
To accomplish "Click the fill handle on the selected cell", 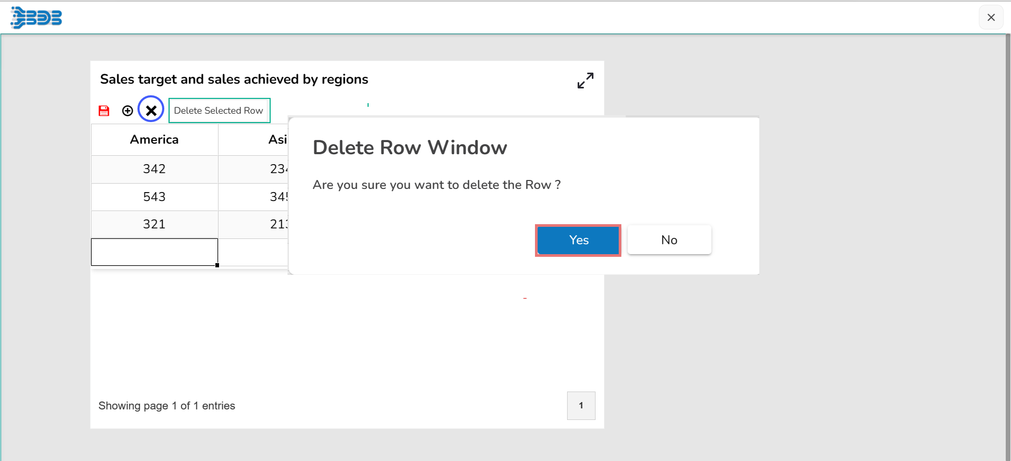I will coord(217,265).
